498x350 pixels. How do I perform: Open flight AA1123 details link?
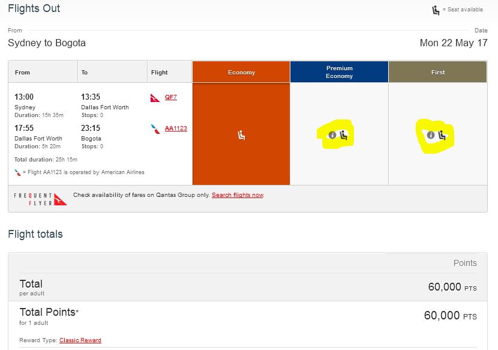coord(176,128)
